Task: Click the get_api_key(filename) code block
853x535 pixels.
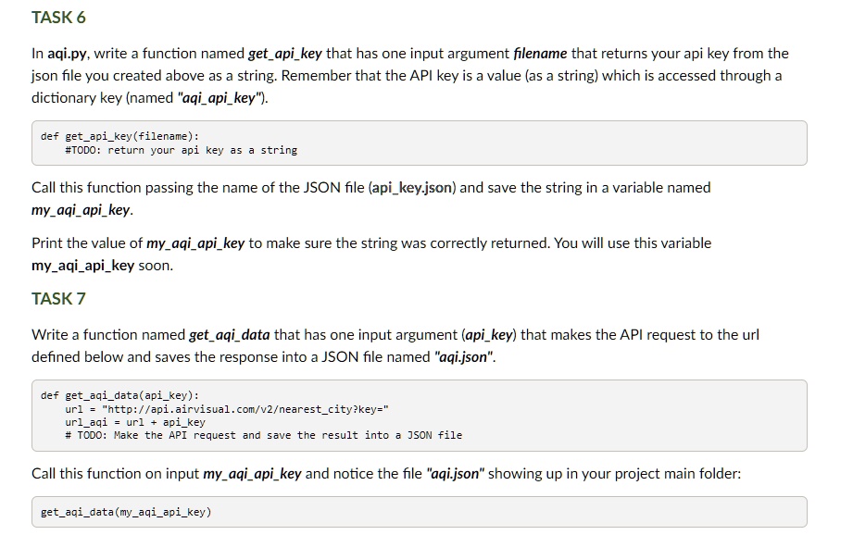Action: pyautogui.click(x=419, y=143)
